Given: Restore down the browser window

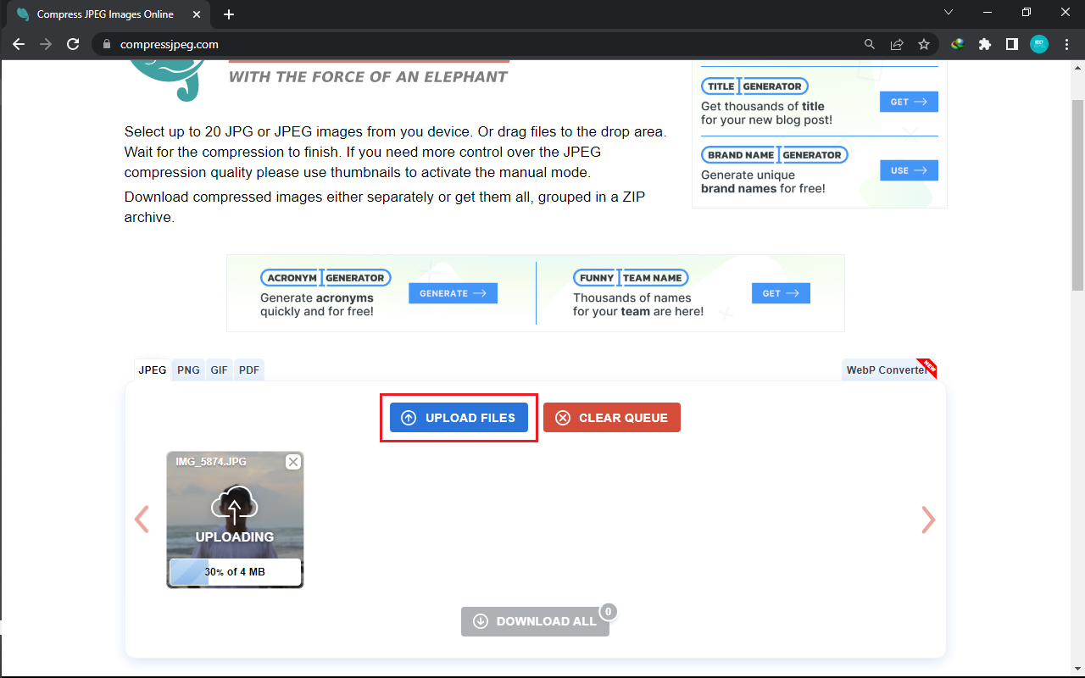Looking at the screenshot, I should [x=1027, y=12].
